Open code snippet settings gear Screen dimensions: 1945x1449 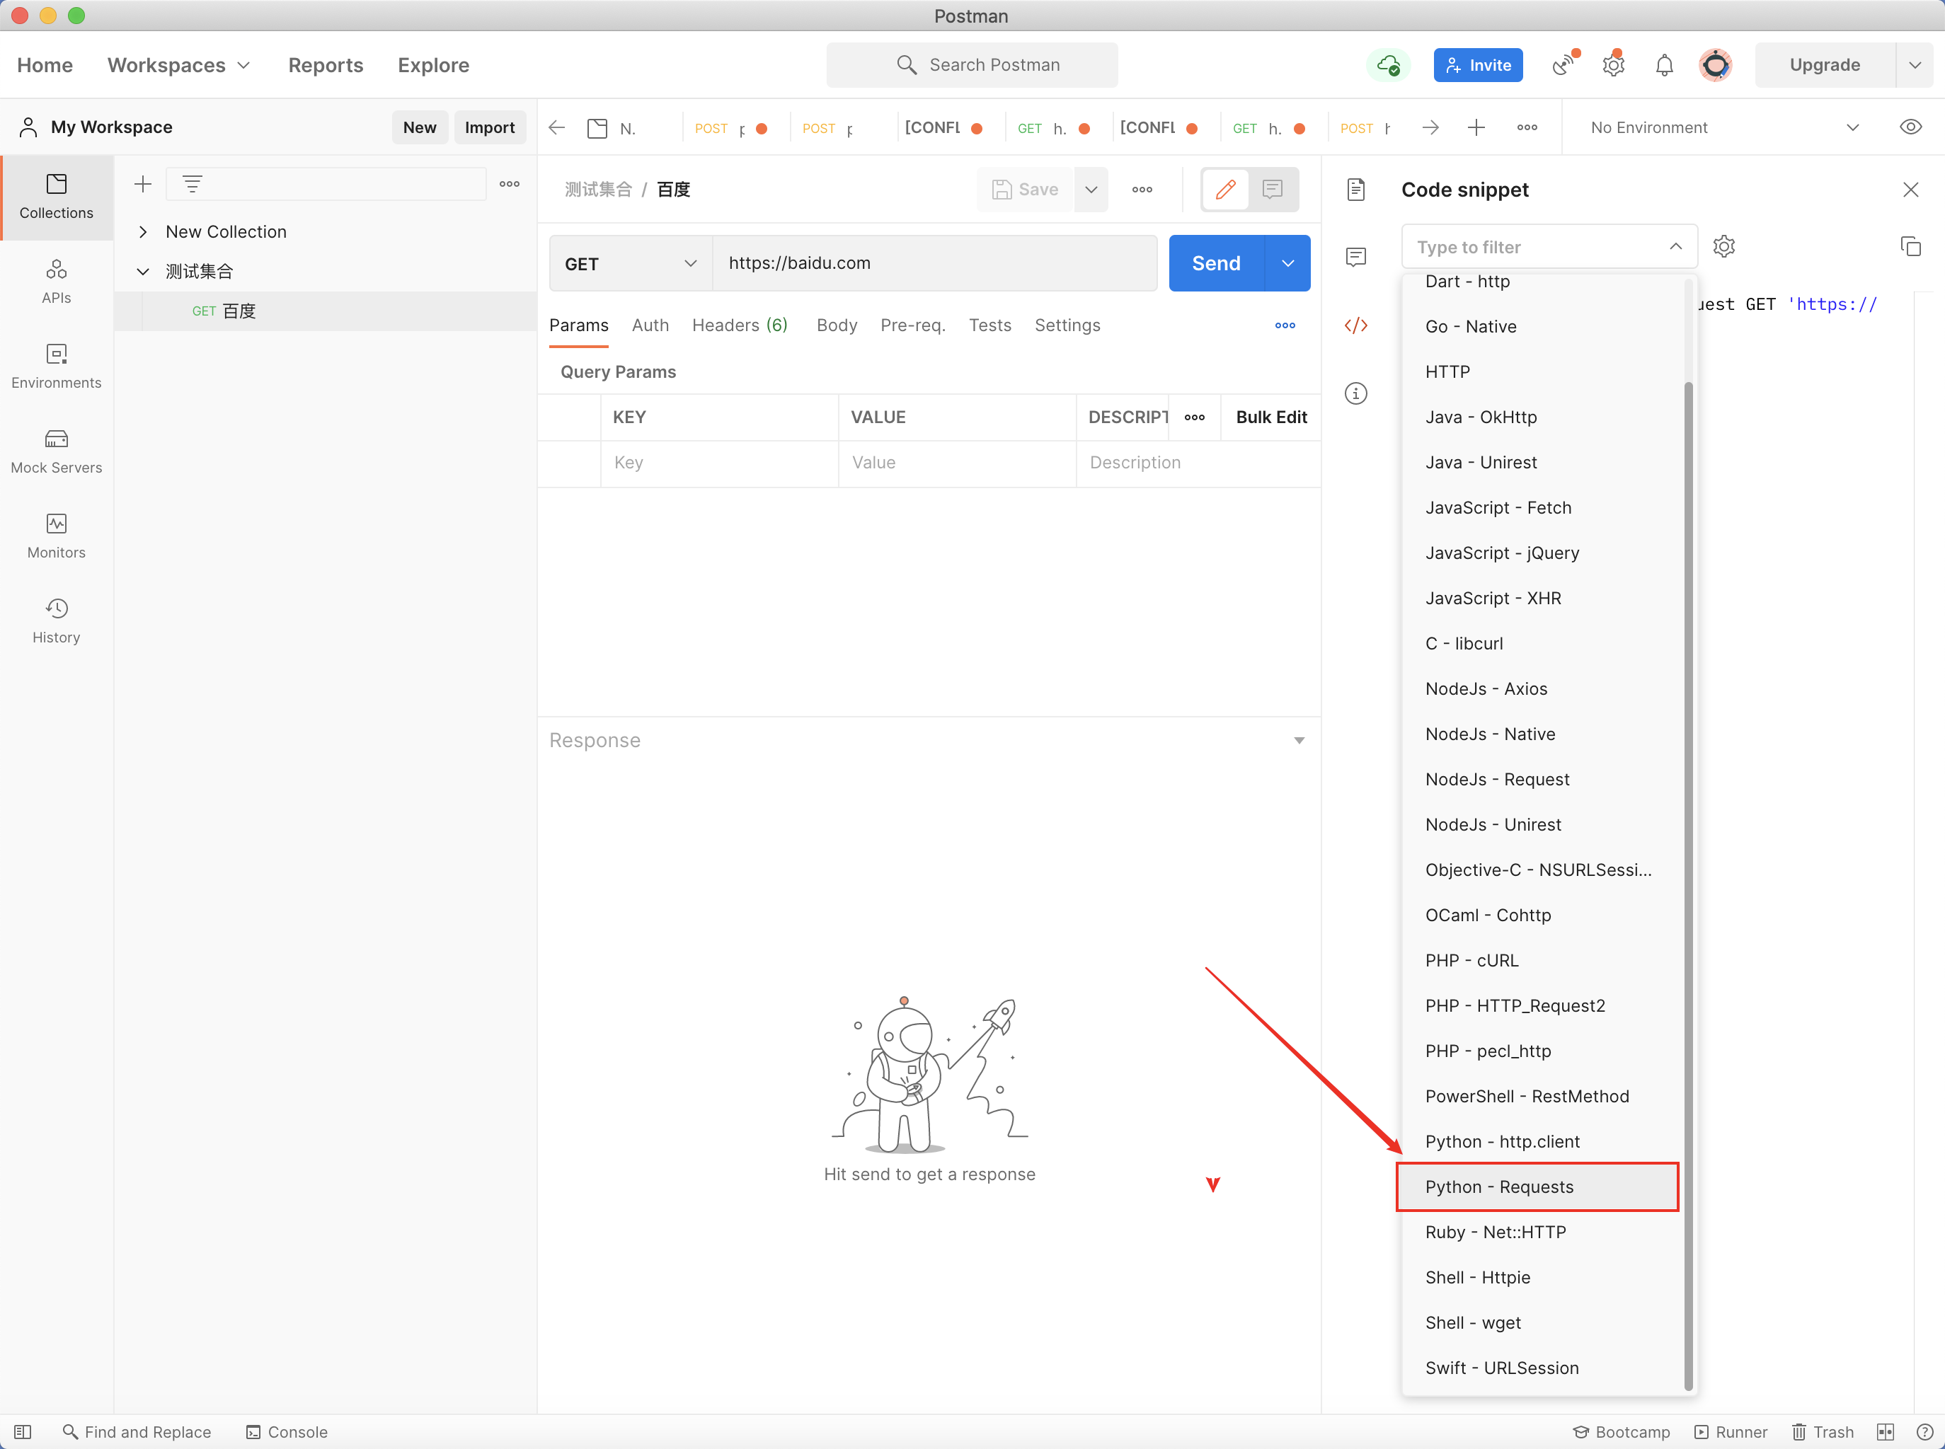(x=1723, y=246)
